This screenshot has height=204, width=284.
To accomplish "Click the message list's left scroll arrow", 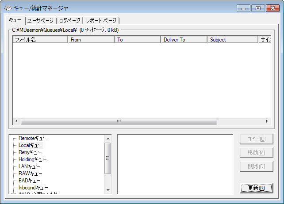I will pyautogui.click(x=16, y=121).
